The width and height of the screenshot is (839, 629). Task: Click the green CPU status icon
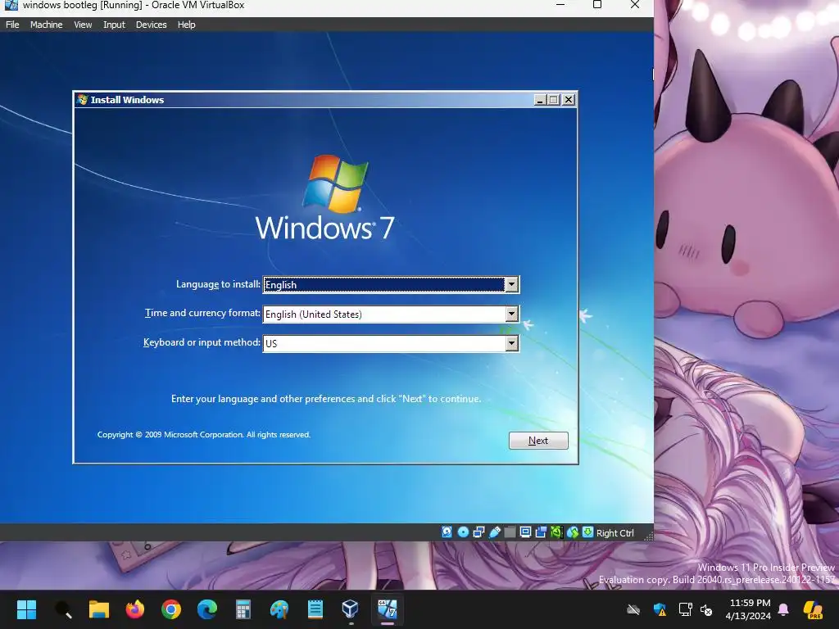tap(556, 532)
